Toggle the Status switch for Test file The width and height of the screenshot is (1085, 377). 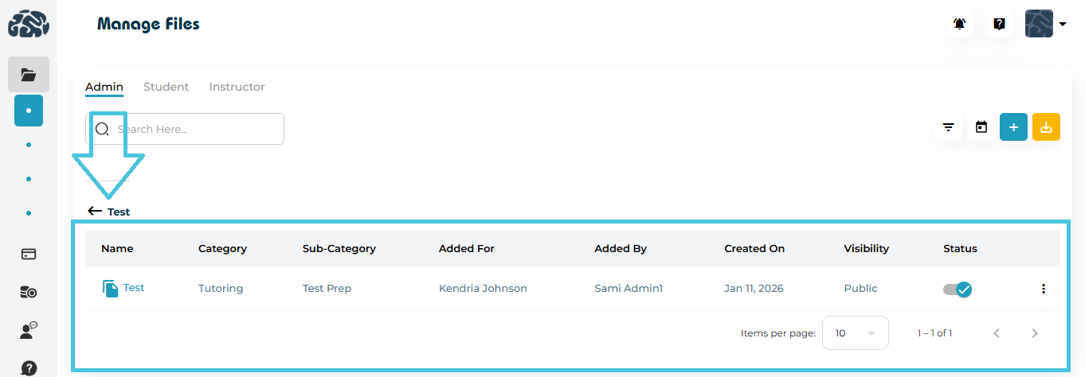(958, 290)
